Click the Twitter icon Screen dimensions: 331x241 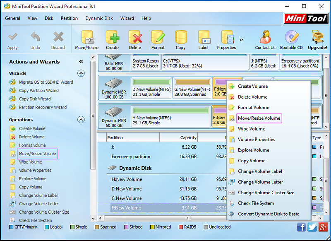click(312, 227)
